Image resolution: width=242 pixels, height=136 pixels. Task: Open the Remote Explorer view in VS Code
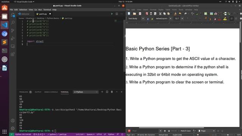(x=13, y=46)
